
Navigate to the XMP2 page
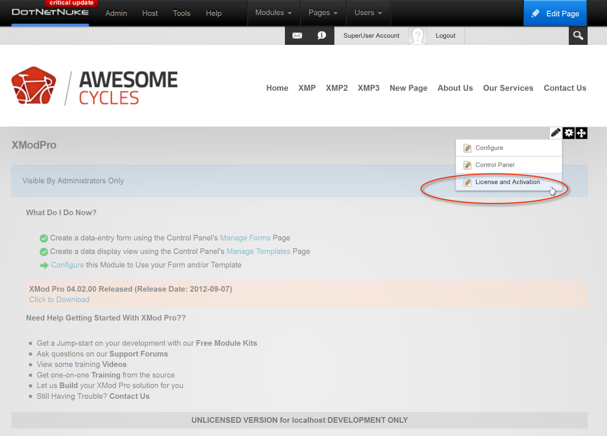point(337,88)
